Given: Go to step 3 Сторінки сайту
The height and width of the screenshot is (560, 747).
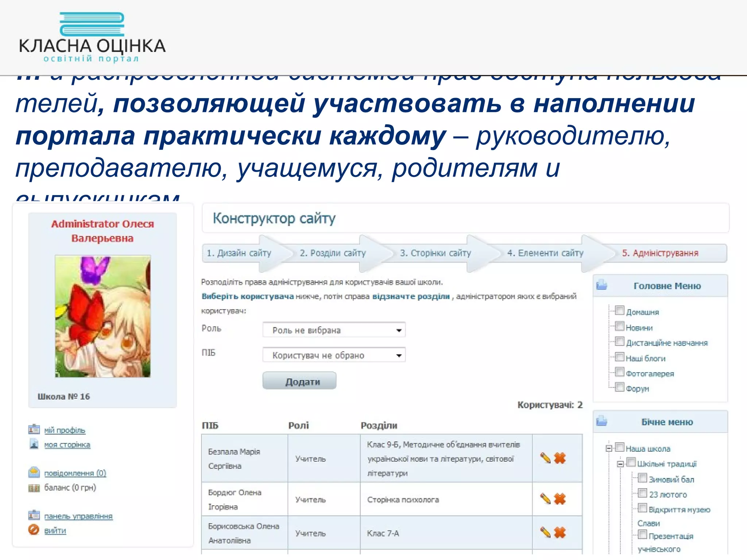Looking at the screenshot, I should point(436,253).
